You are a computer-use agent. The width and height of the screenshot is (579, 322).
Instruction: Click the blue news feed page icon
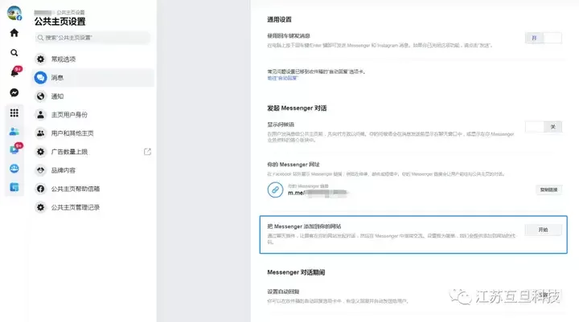(x=14, y=187)
